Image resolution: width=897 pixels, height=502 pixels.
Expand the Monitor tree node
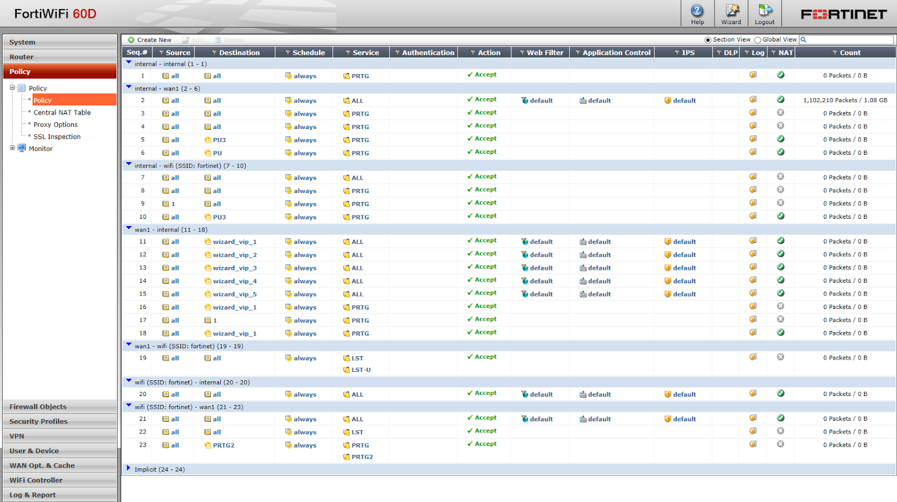coord(12,148)
